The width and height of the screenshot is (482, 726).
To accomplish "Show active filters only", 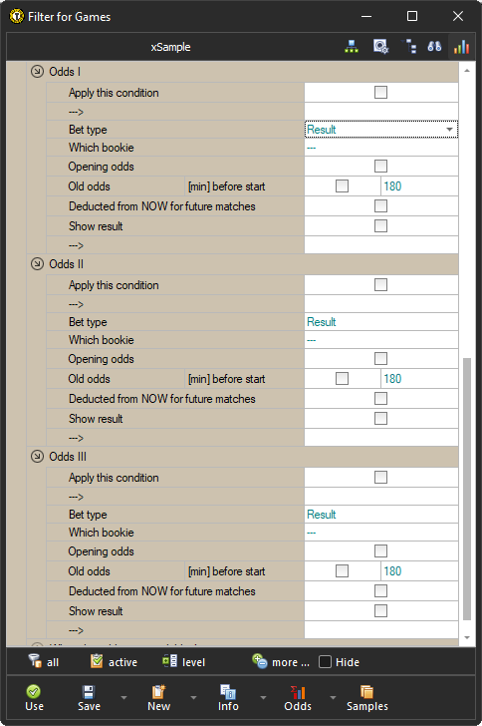I will pos(114,661).
